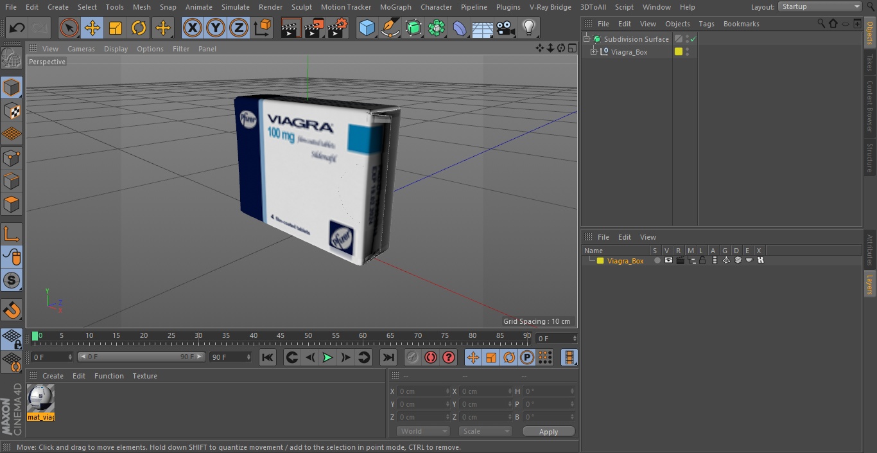This screenshot has width=877, height=453.
Task: Open the Layout Startup dropdown
Action: click(x=820, y=6)
